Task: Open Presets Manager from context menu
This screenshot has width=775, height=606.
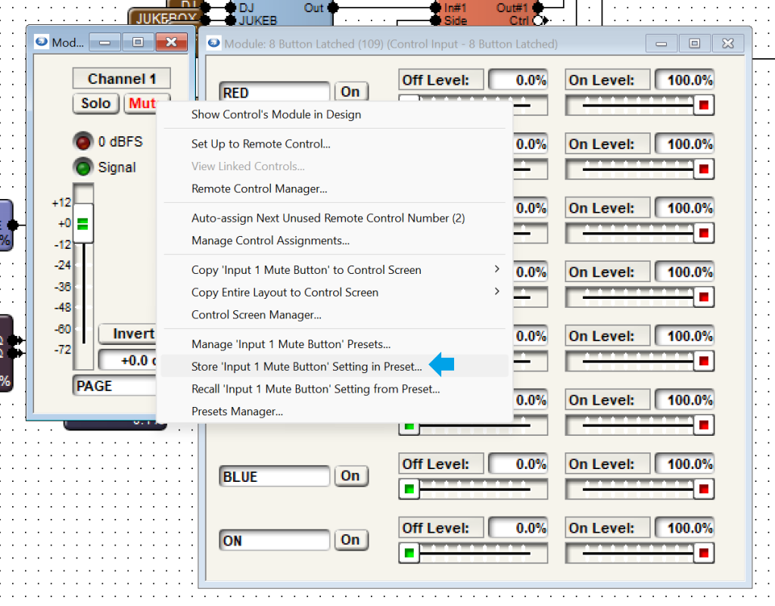Action: tap(237, 412)
